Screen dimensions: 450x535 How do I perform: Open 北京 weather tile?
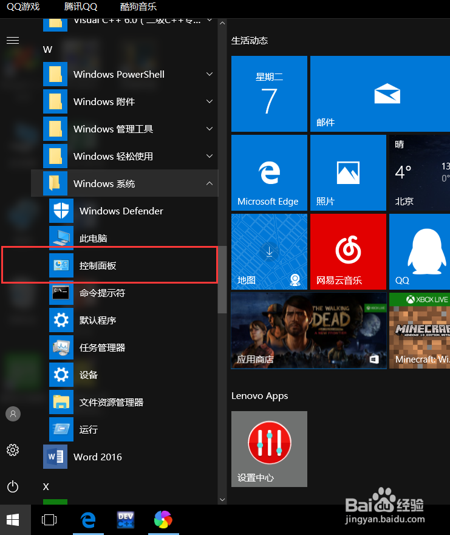[x=420, y=172]
